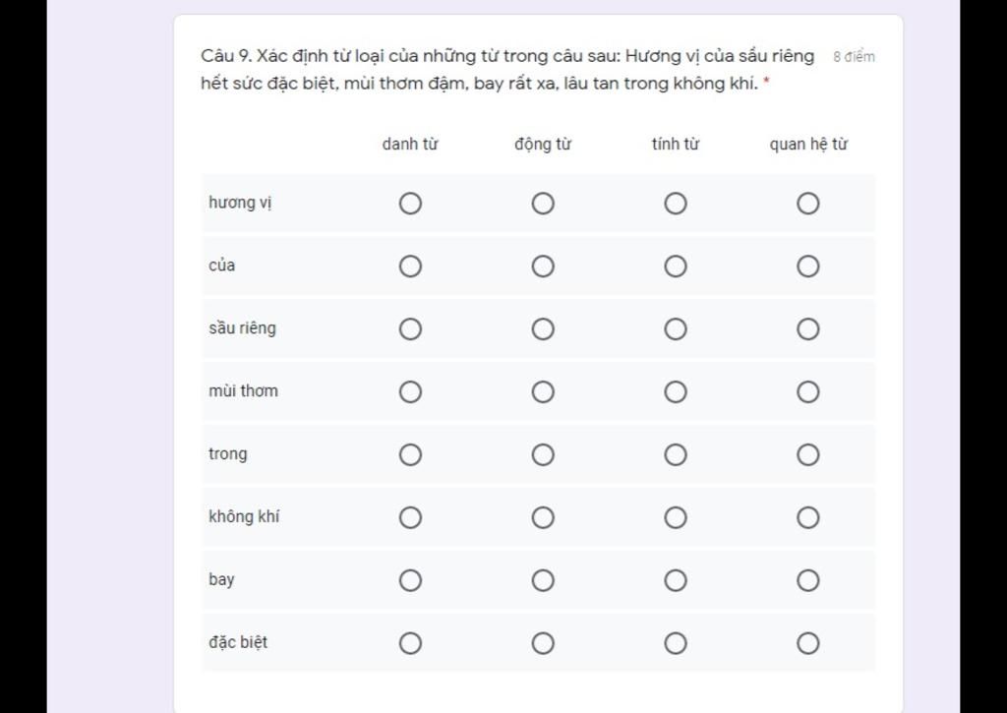Pick 'tính từ' for 'sầu riêng' row
1007x713 pixels.
coord(675,329)
